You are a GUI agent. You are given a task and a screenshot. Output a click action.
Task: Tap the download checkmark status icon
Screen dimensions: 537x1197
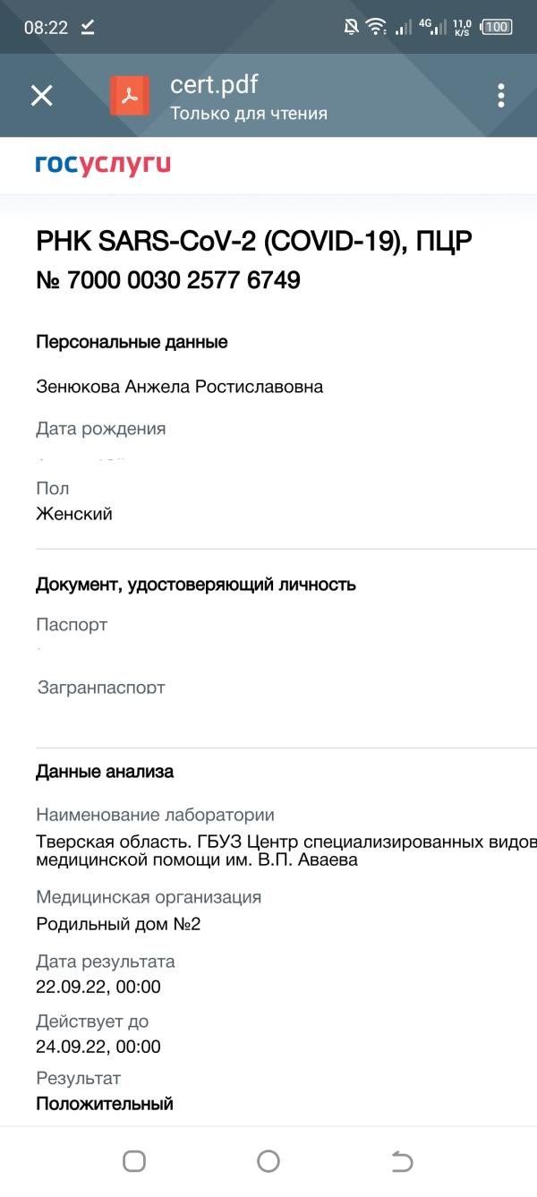coord(88,28)
